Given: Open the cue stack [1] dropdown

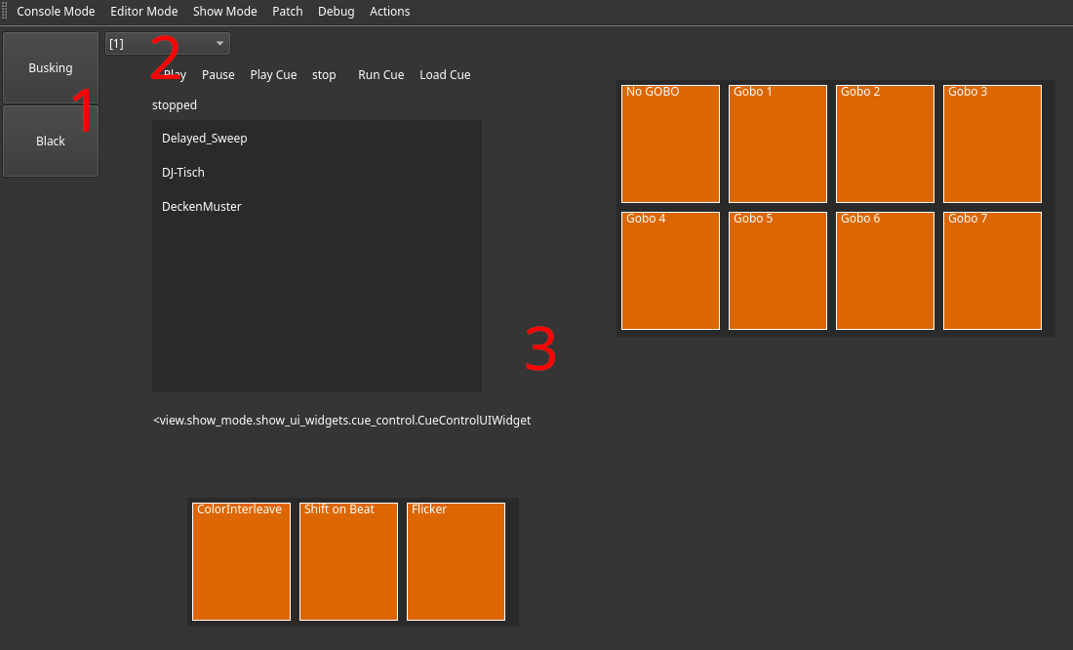Looking at the screenshot, I should click(x=166, y=43).
